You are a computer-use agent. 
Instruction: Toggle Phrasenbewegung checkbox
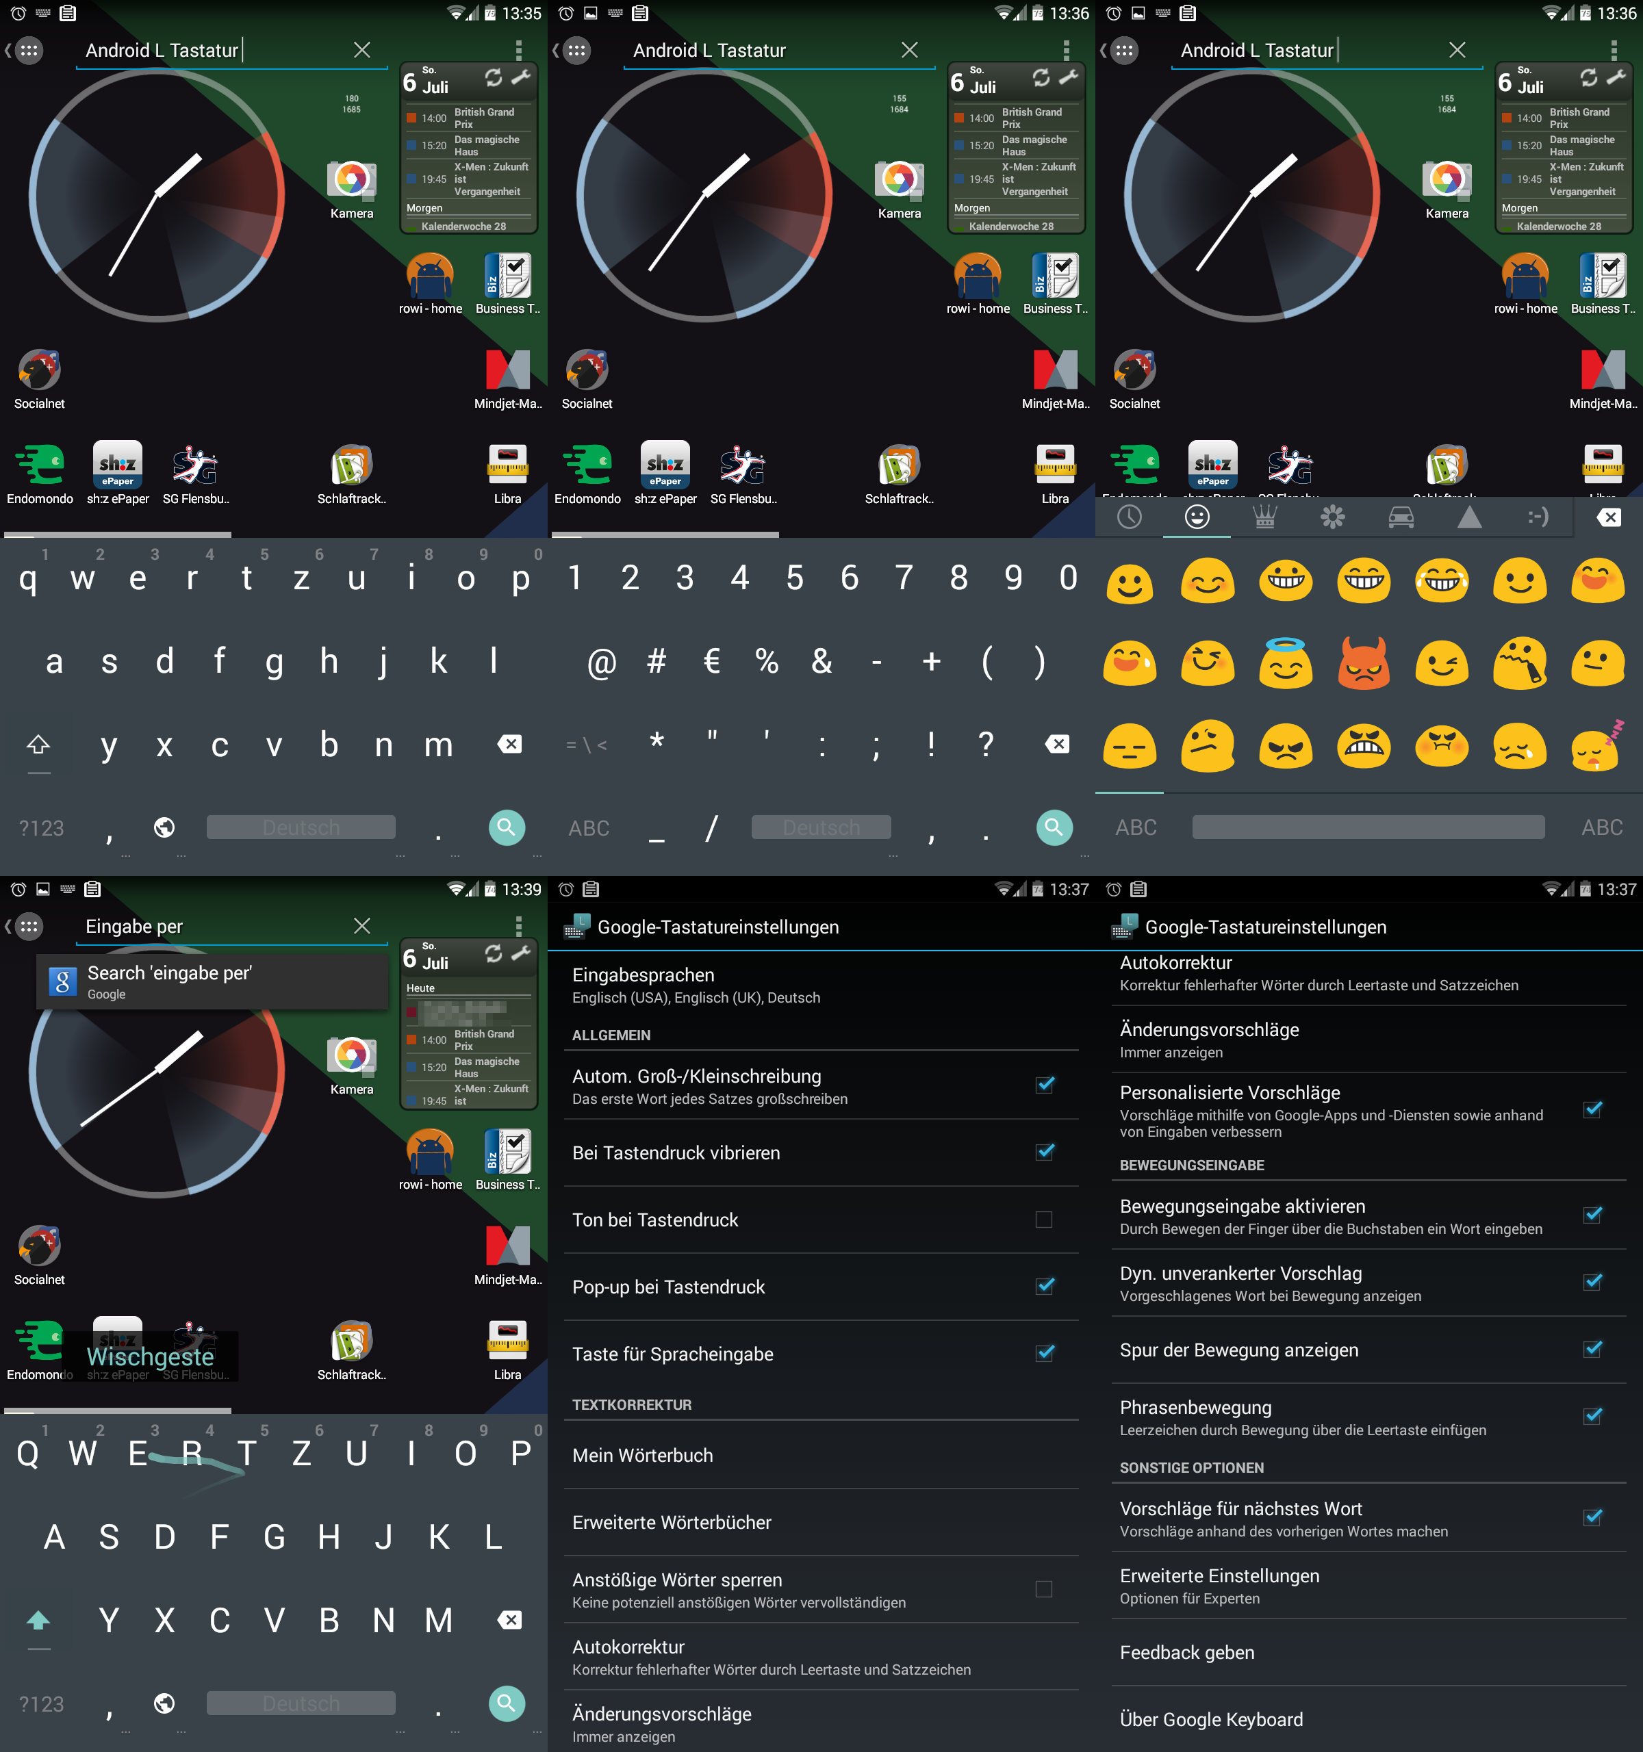[x=1592, y=1416]
